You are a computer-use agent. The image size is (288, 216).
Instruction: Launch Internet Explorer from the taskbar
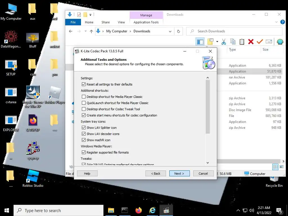[152, 210]
